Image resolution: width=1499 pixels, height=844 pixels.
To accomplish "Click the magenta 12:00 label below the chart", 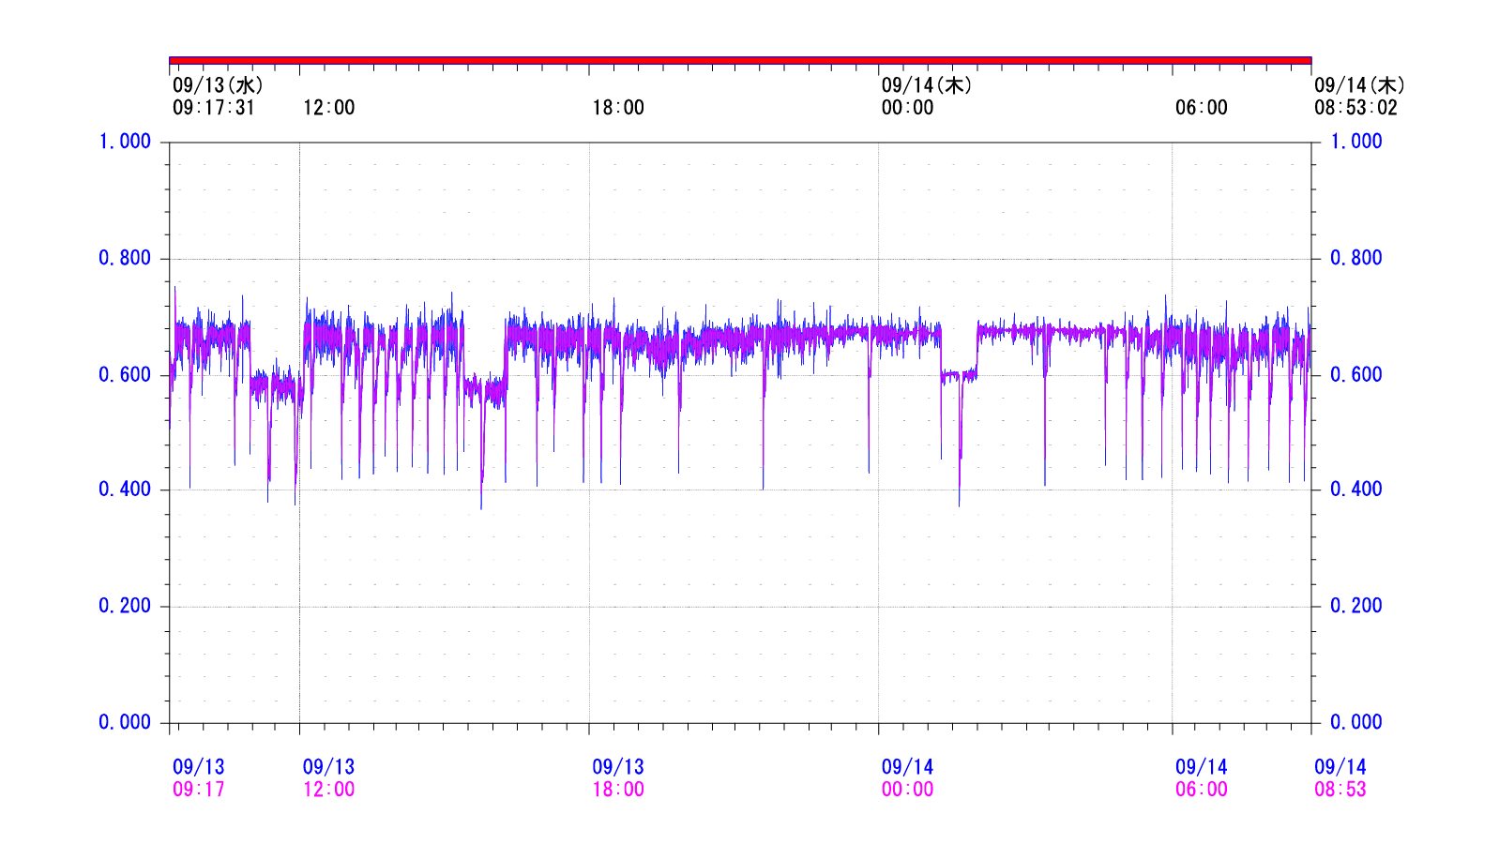I will coord(328,790).
